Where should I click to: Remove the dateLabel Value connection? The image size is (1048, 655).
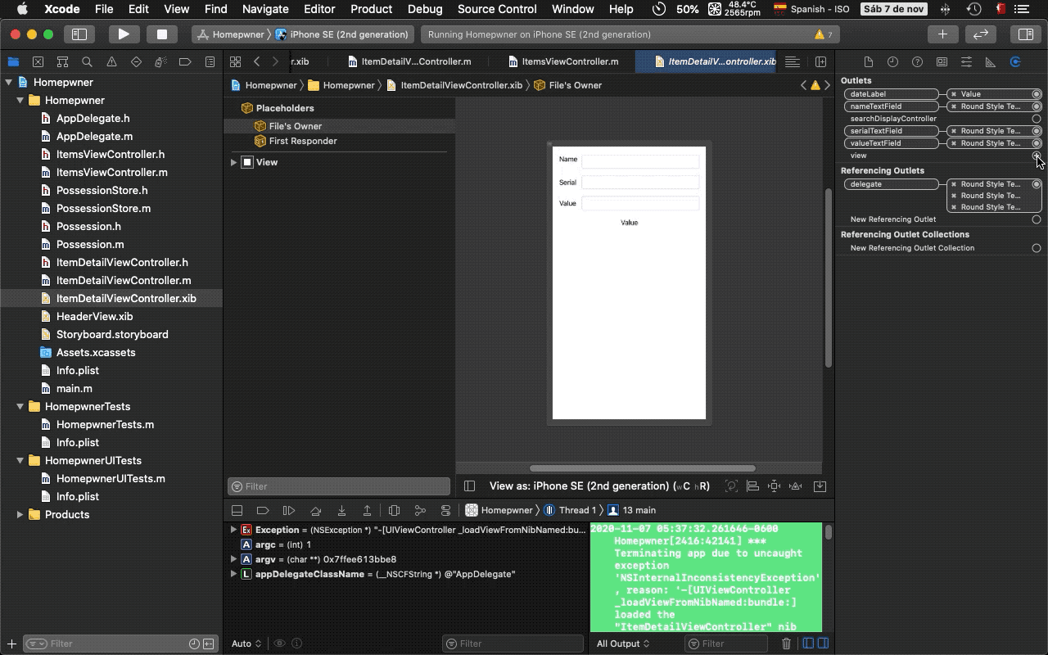pos(954,94)
